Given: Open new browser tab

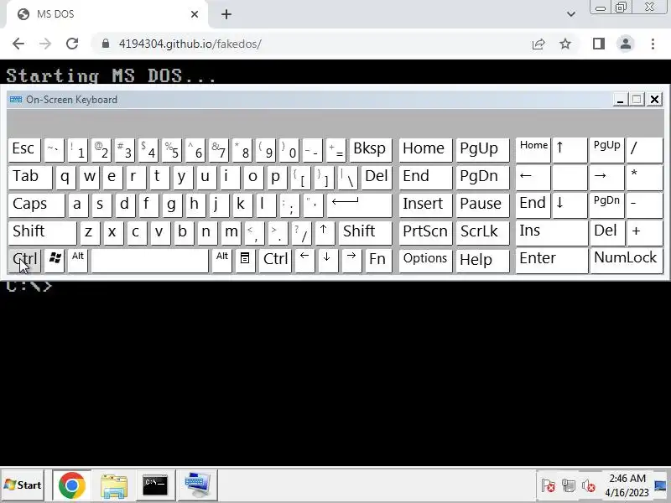Looking at the screenshot, I should coord(226,14).
